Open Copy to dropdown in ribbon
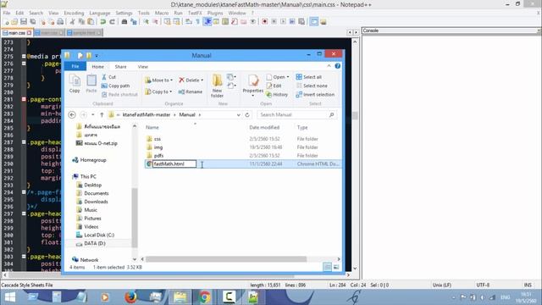 (x=158, y=91)
